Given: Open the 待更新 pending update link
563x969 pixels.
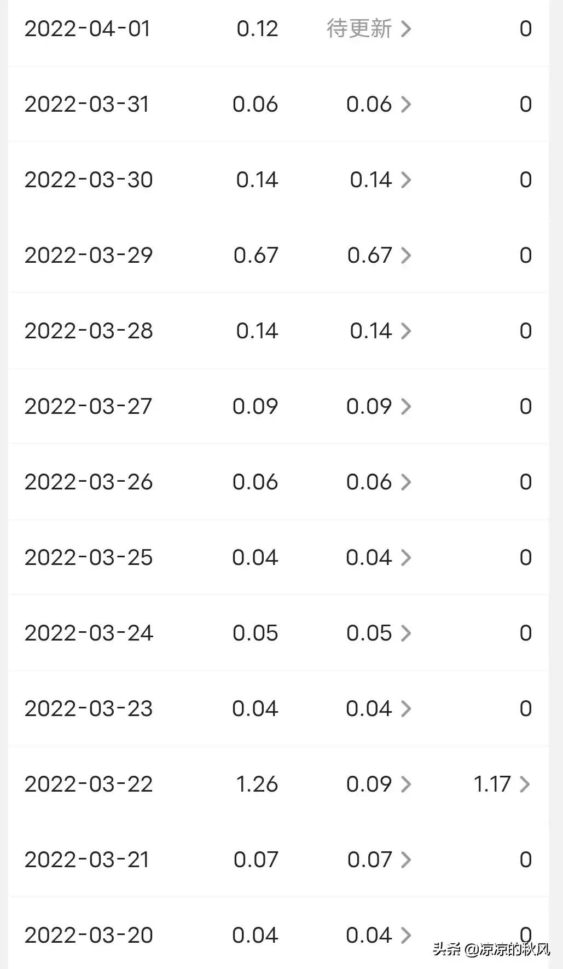Looking at the screenshot, I should 359,29.
